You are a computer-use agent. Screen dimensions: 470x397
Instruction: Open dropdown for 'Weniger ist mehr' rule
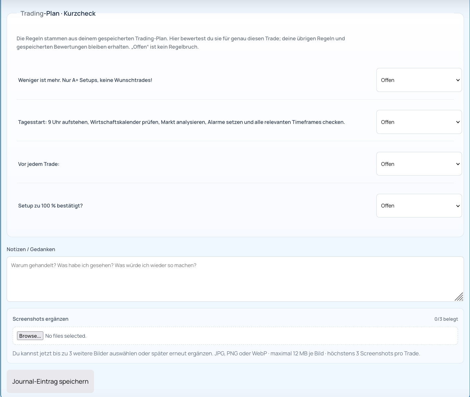(419, 80)
